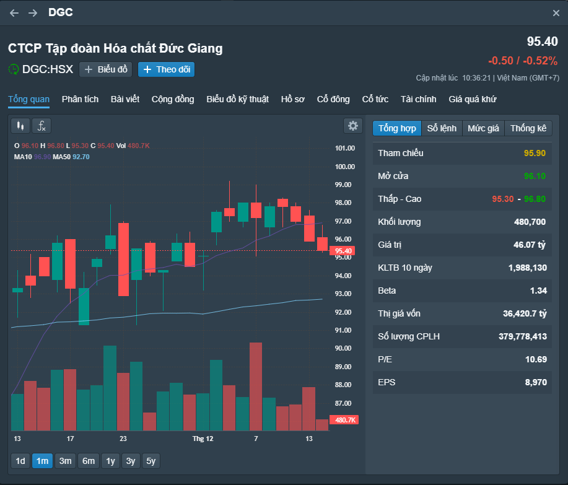
Task: Open the indicators function (fx) menu
Action: click(42, 126)
